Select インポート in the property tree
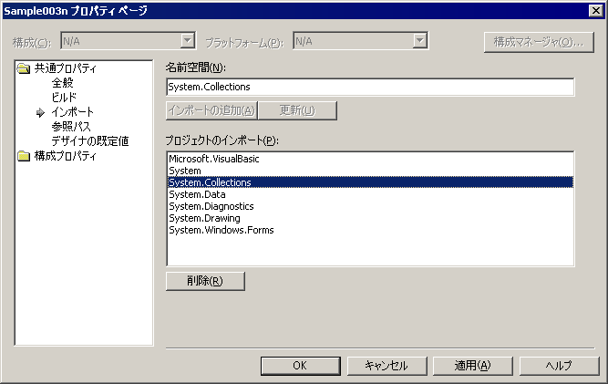The width and height of the screenshot is (608, 384). click(73, 112)
